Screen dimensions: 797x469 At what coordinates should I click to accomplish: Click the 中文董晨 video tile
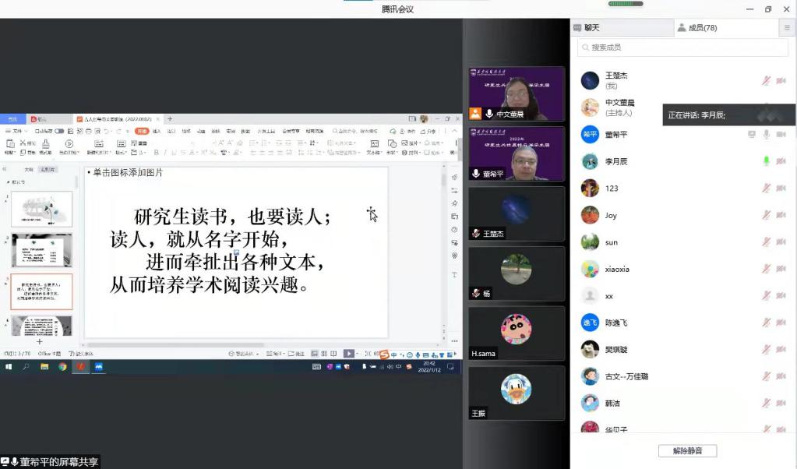(516, 93)
